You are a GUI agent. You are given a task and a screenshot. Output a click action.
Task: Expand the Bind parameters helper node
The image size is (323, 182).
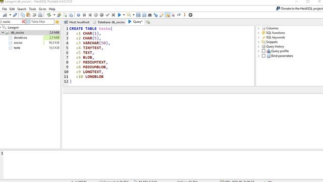click(258, 56)
